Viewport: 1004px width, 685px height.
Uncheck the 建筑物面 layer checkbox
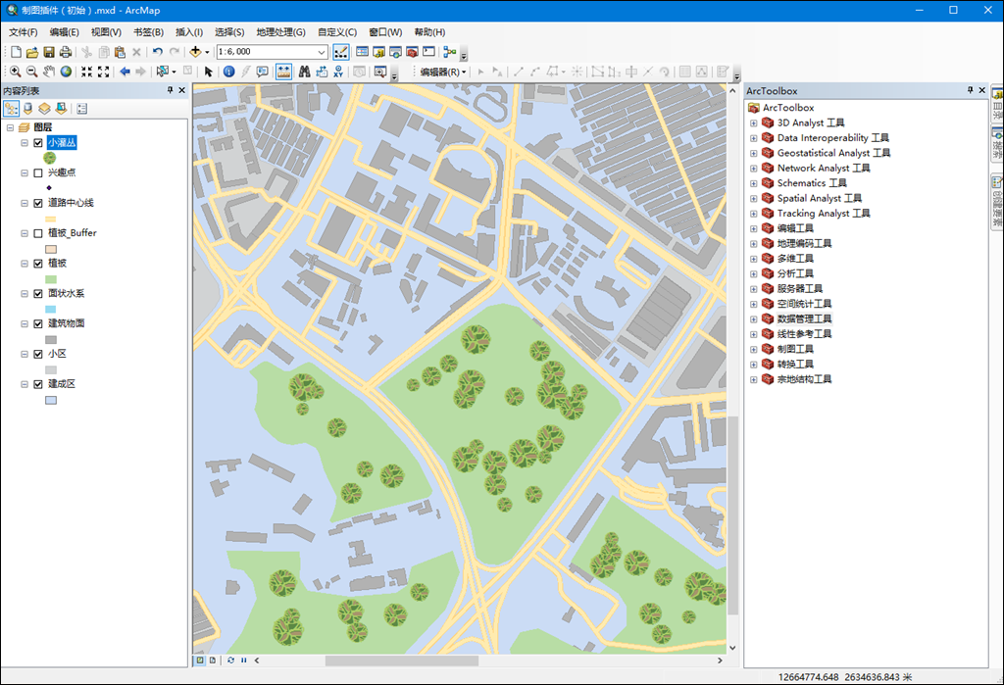coord(38,324)
